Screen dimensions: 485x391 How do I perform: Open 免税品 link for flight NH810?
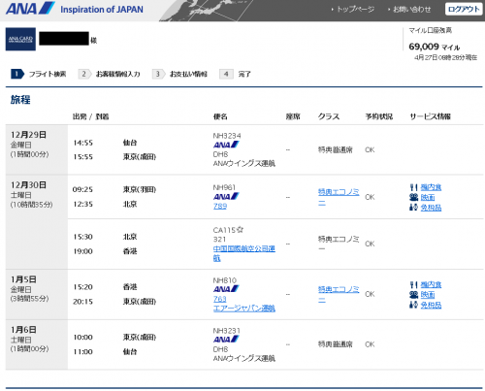pyautogui.click(x=431, y=305)
